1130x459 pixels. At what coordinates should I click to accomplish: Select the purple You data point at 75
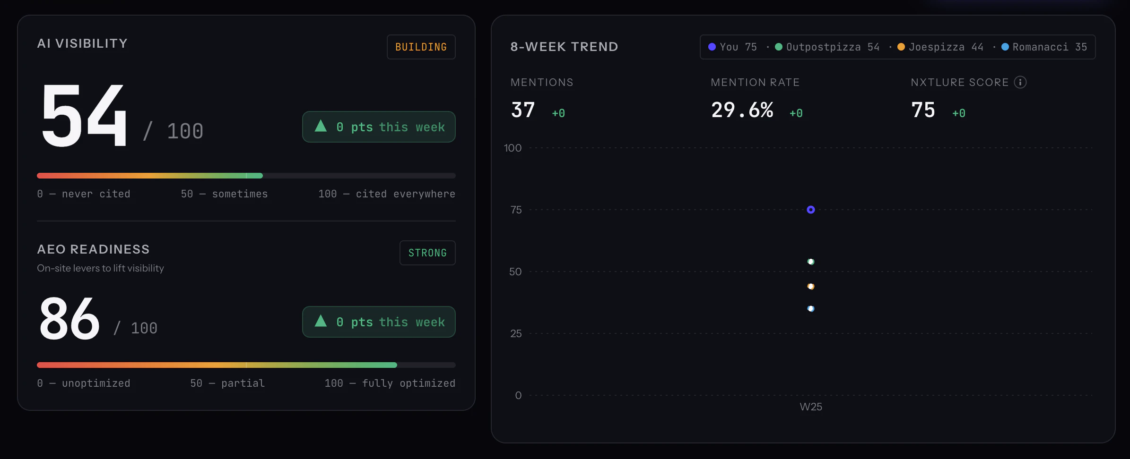[x=811, y=210]
